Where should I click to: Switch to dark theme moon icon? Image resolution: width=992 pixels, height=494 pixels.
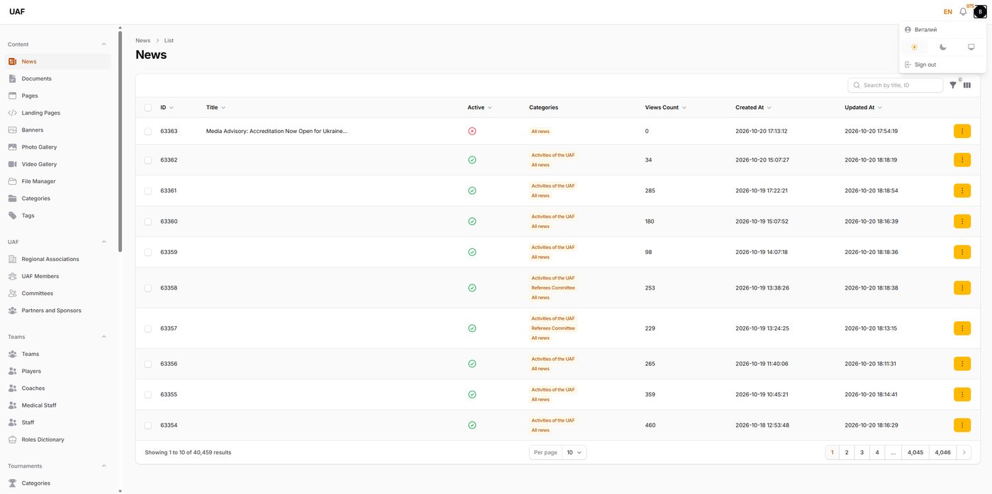[x=942, y=47]
